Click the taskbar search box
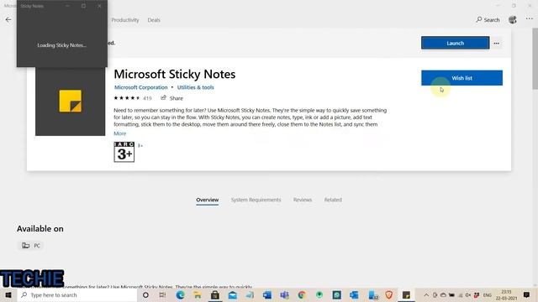 coord(77,294)
